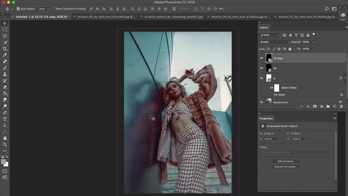Select the Paint Bucket tool
The image size is (348, 196).
(x=5, y=93)
